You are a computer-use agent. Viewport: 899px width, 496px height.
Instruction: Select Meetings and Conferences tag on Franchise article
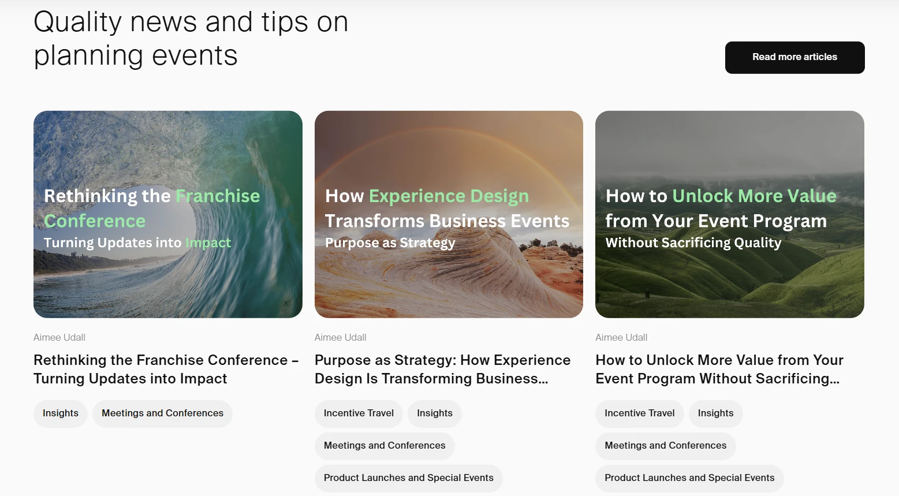162,413
